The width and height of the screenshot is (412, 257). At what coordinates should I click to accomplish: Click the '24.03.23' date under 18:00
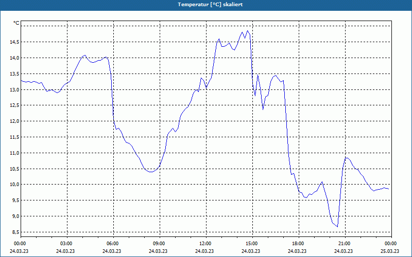(x=298, y=251)
